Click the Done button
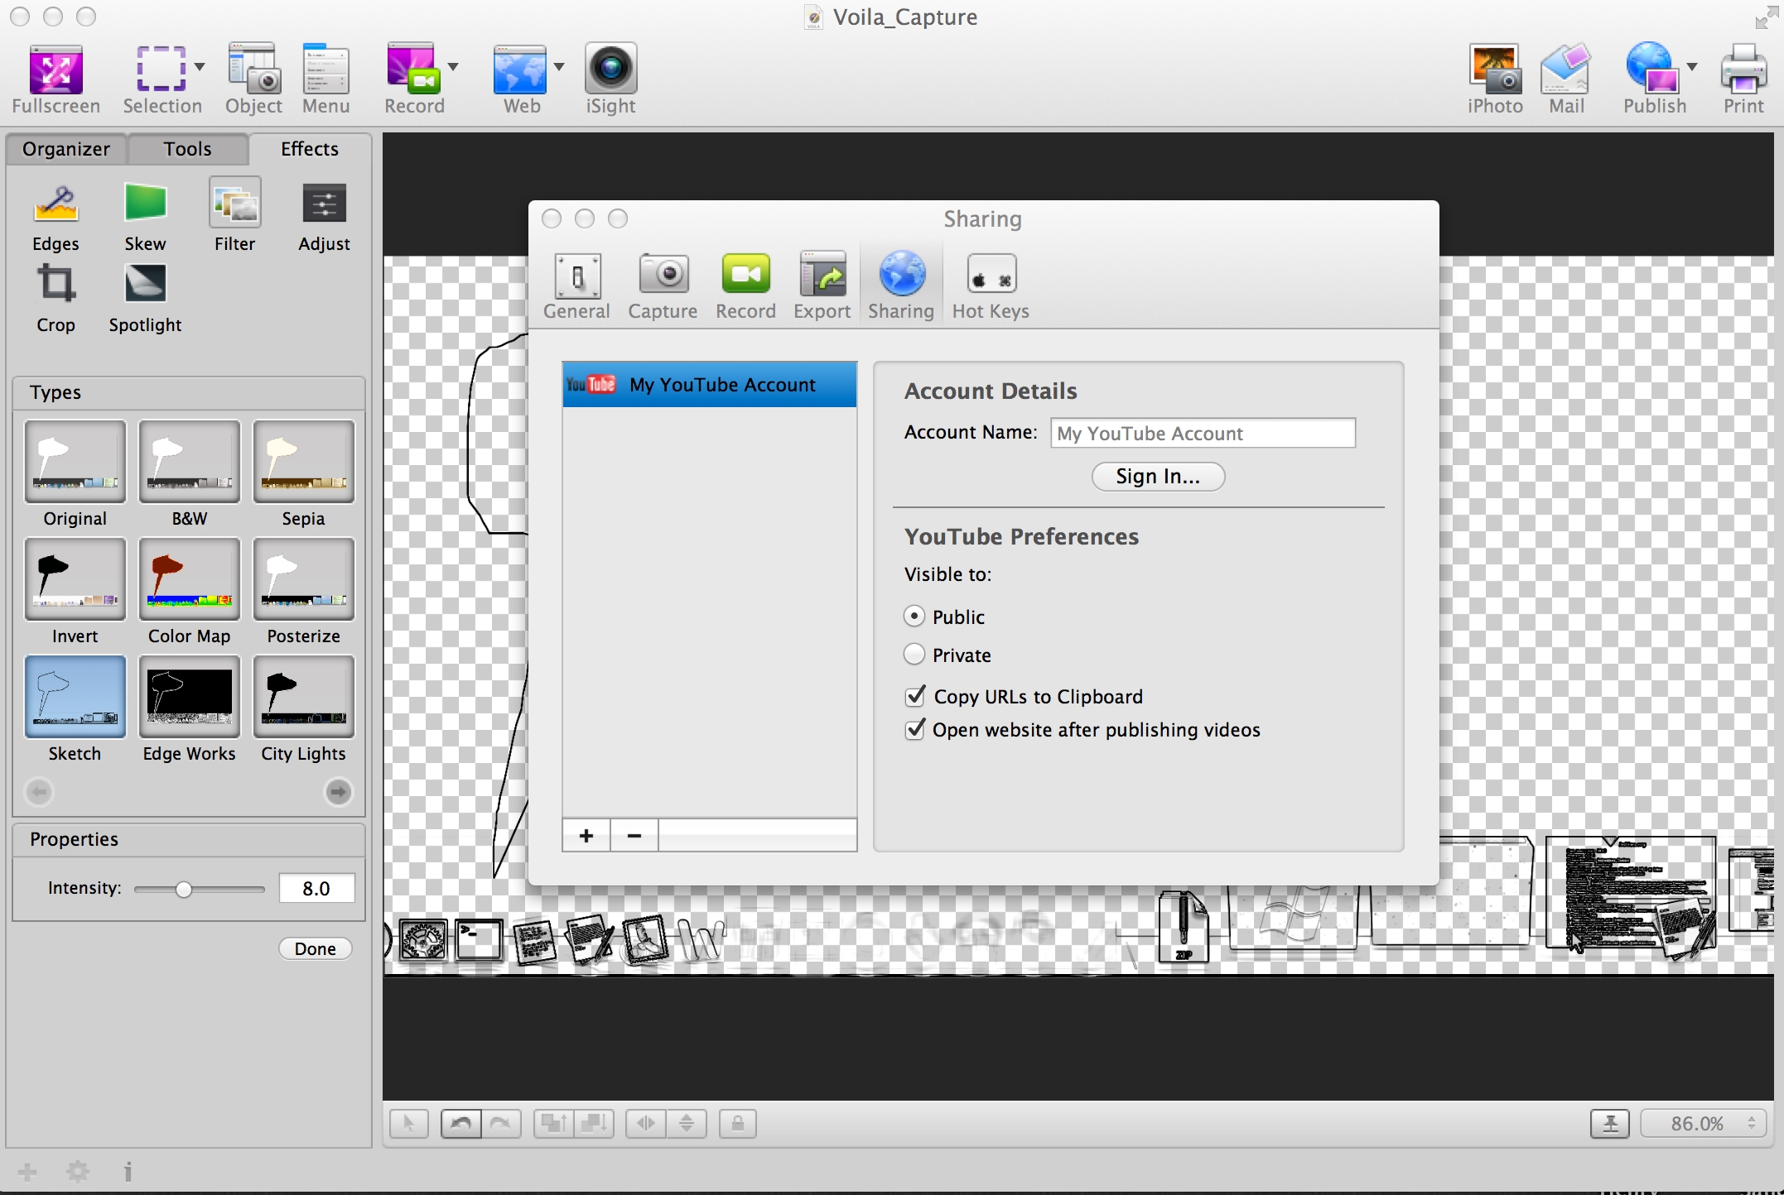1784x1195 pixels. click(316, 948)
